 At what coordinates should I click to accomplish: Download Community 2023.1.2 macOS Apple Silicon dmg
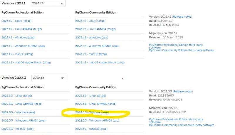point(100,63)
